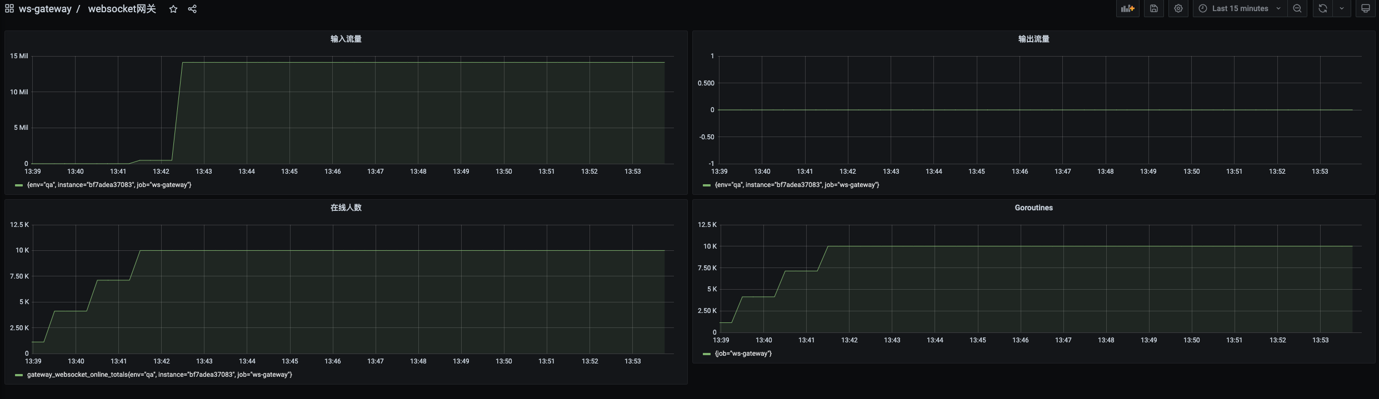The height and width of the screenshot is (399, 1379).
Task: Open the dashboards grid icon in the header
Action: click(x=9, y=9)
